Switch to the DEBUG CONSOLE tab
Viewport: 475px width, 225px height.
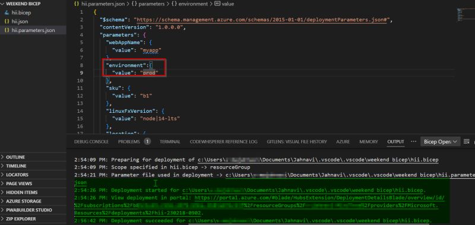[x=91, y=142]
